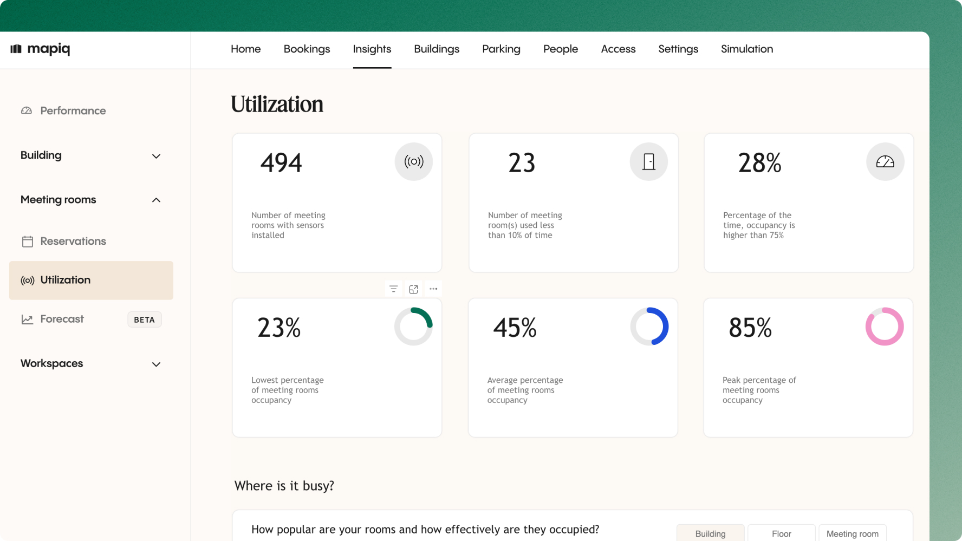The width and height of the screenshot is (962, 541).
Task: Click the green progress ring on 23% card
Action: click(414, 327)
